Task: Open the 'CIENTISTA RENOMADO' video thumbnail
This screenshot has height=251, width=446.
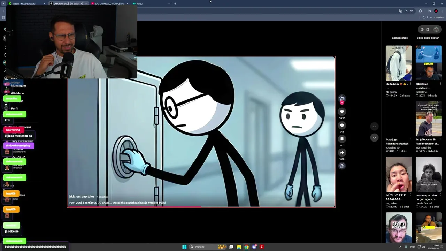Action: [x=399, y=227]
